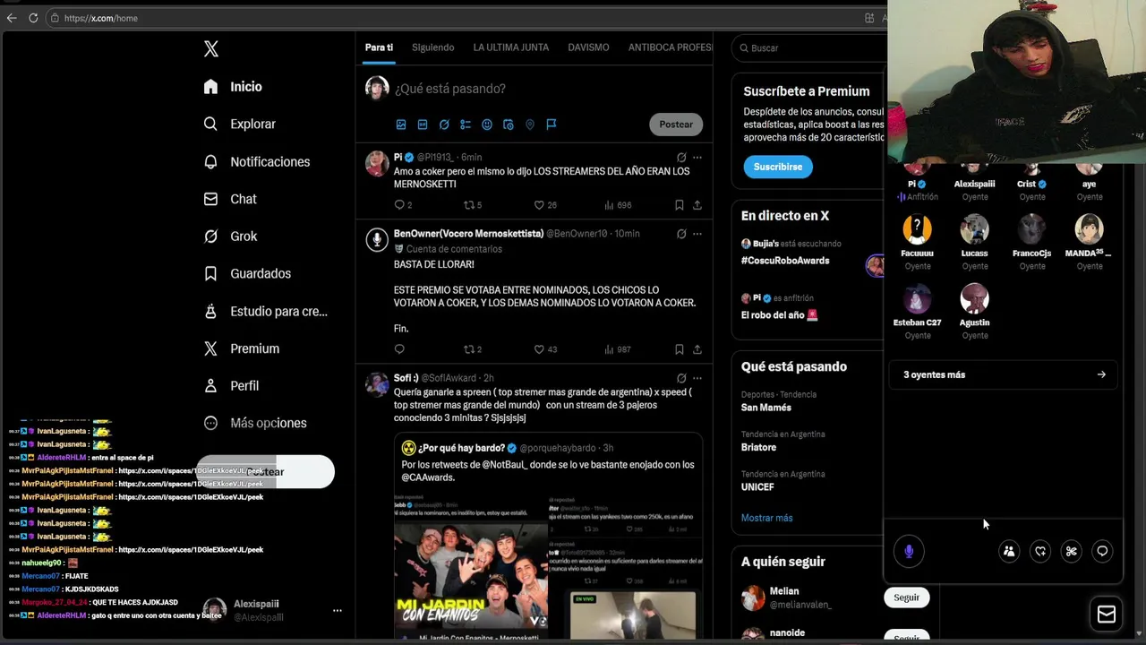
Task: Open the DAVISMO tab
Action: click(x=588, y=47)
